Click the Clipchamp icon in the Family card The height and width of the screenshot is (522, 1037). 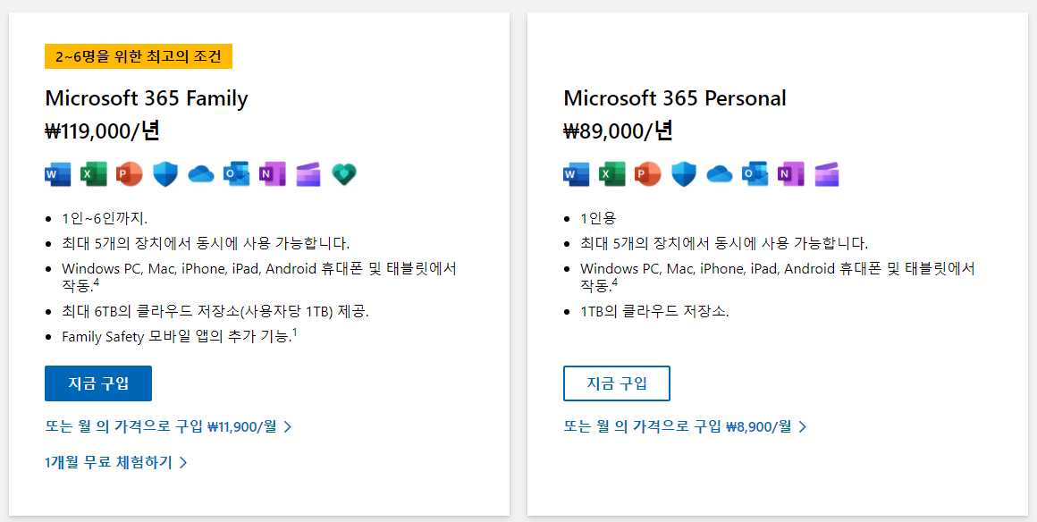point(308,174)
